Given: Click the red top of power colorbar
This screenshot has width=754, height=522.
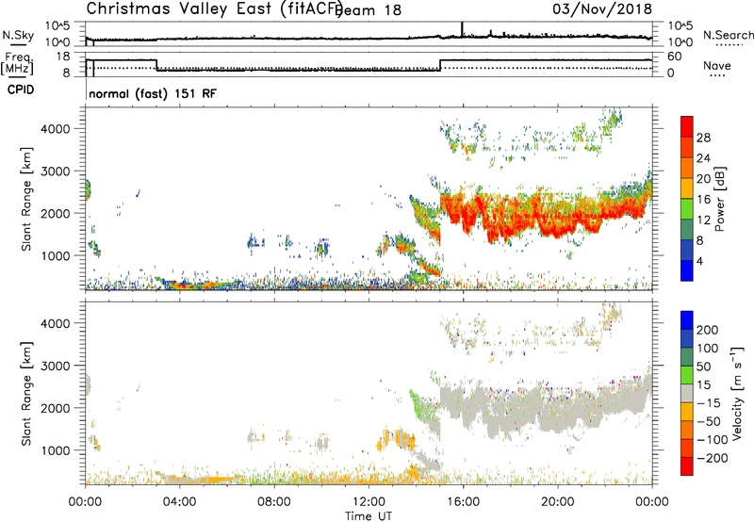Looking at the screenshot, I should pos(687,126).
